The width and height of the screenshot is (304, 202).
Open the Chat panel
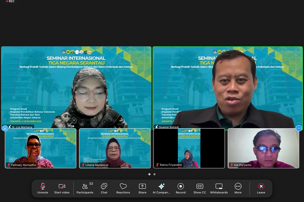coord(104,188)
